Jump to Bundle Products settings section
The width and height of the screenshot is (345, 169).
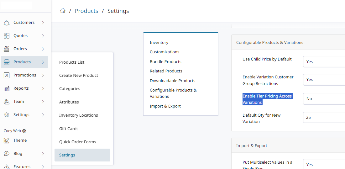pyautogui.click(x=165, y=61)
